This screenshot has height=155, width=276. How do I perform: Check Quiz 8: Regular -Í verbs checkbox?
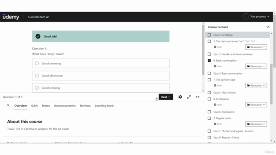(x=209, y=137)
